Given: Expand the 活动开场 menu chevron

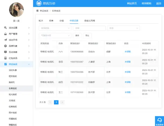Looking at the screenshot, I should [x=29, y=40].
